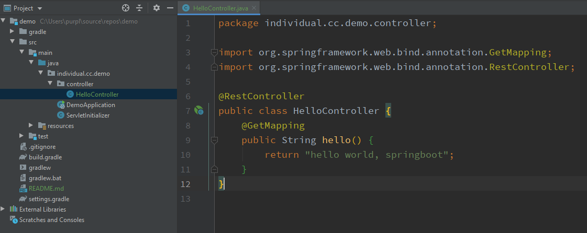Toggle the import block fold on line 3
The height and width of the screenshot is (233, 587).
(214, 52)
